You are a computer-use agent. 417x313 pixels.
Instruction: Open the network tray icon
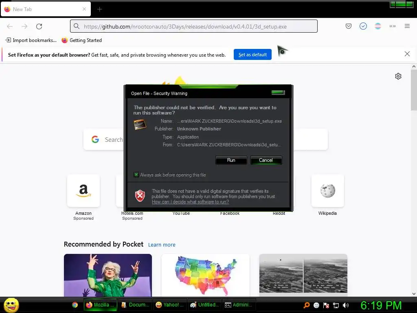coord(336,305)
